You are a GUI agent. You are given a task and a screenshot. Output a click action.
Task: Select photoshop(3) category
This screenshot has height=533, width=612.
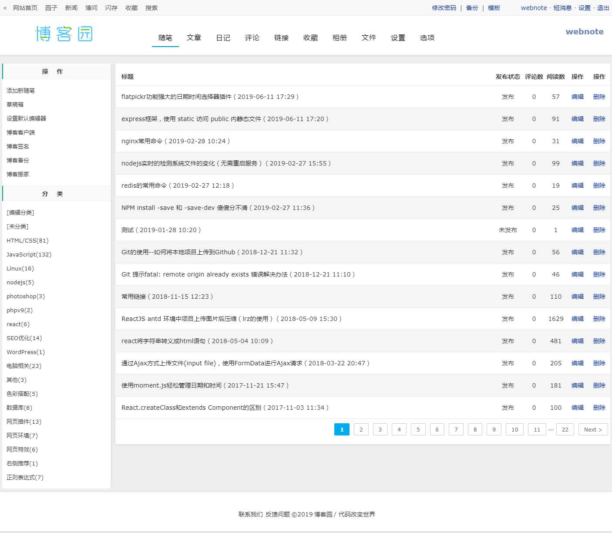[26, 296]
